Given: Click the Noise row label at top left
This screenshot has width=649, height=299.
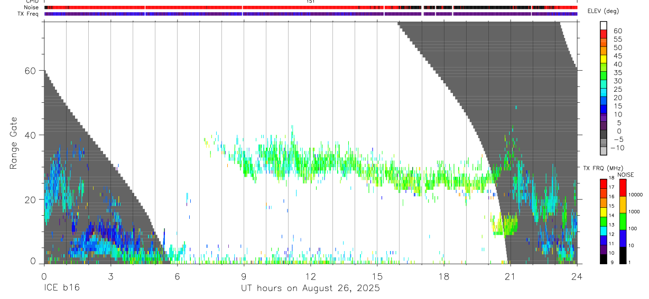Looking at the screenshot, I should pyautogui.click(x=32, y=7).
